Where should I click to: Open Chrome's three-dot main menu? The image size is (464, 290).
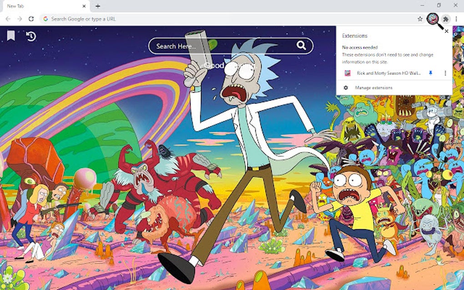pos(456,19)
